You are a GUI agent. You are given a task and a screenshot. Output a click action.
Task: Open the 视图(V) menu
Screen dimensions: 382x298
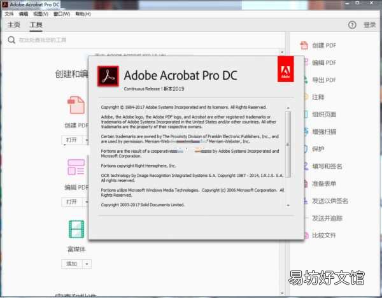41,14
